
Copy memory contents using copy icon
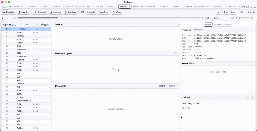point(176,54)
